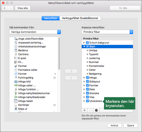Screen dimensions: 142x132
Task: Open the Vanliga kommandon dropdown
Action: point(35,32)
